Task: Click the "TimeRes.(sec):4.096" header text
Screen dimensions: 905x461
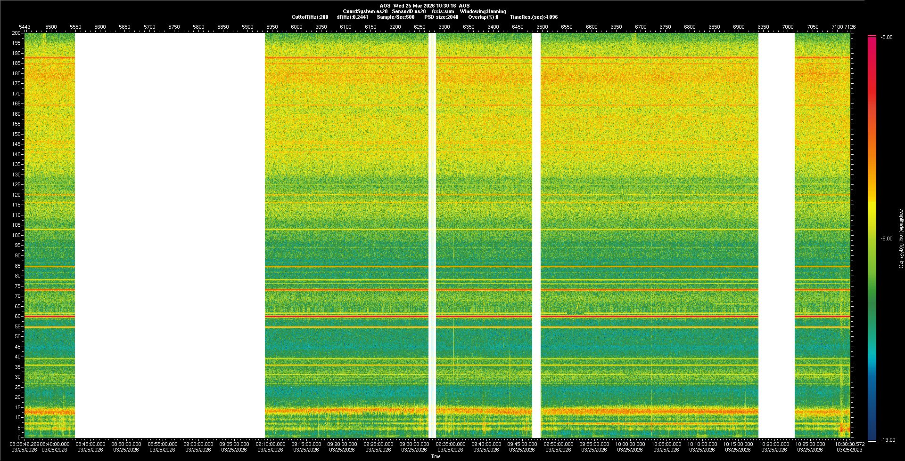Action: (x=534, y=17)
